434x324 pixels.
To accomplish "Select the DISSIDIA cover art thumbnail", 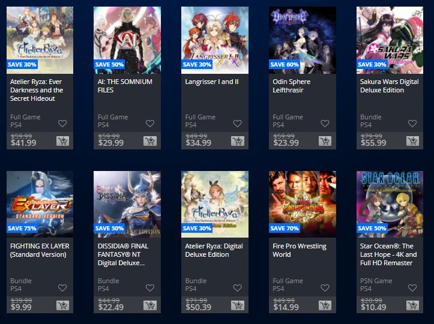I will click(x=127, y=204).
